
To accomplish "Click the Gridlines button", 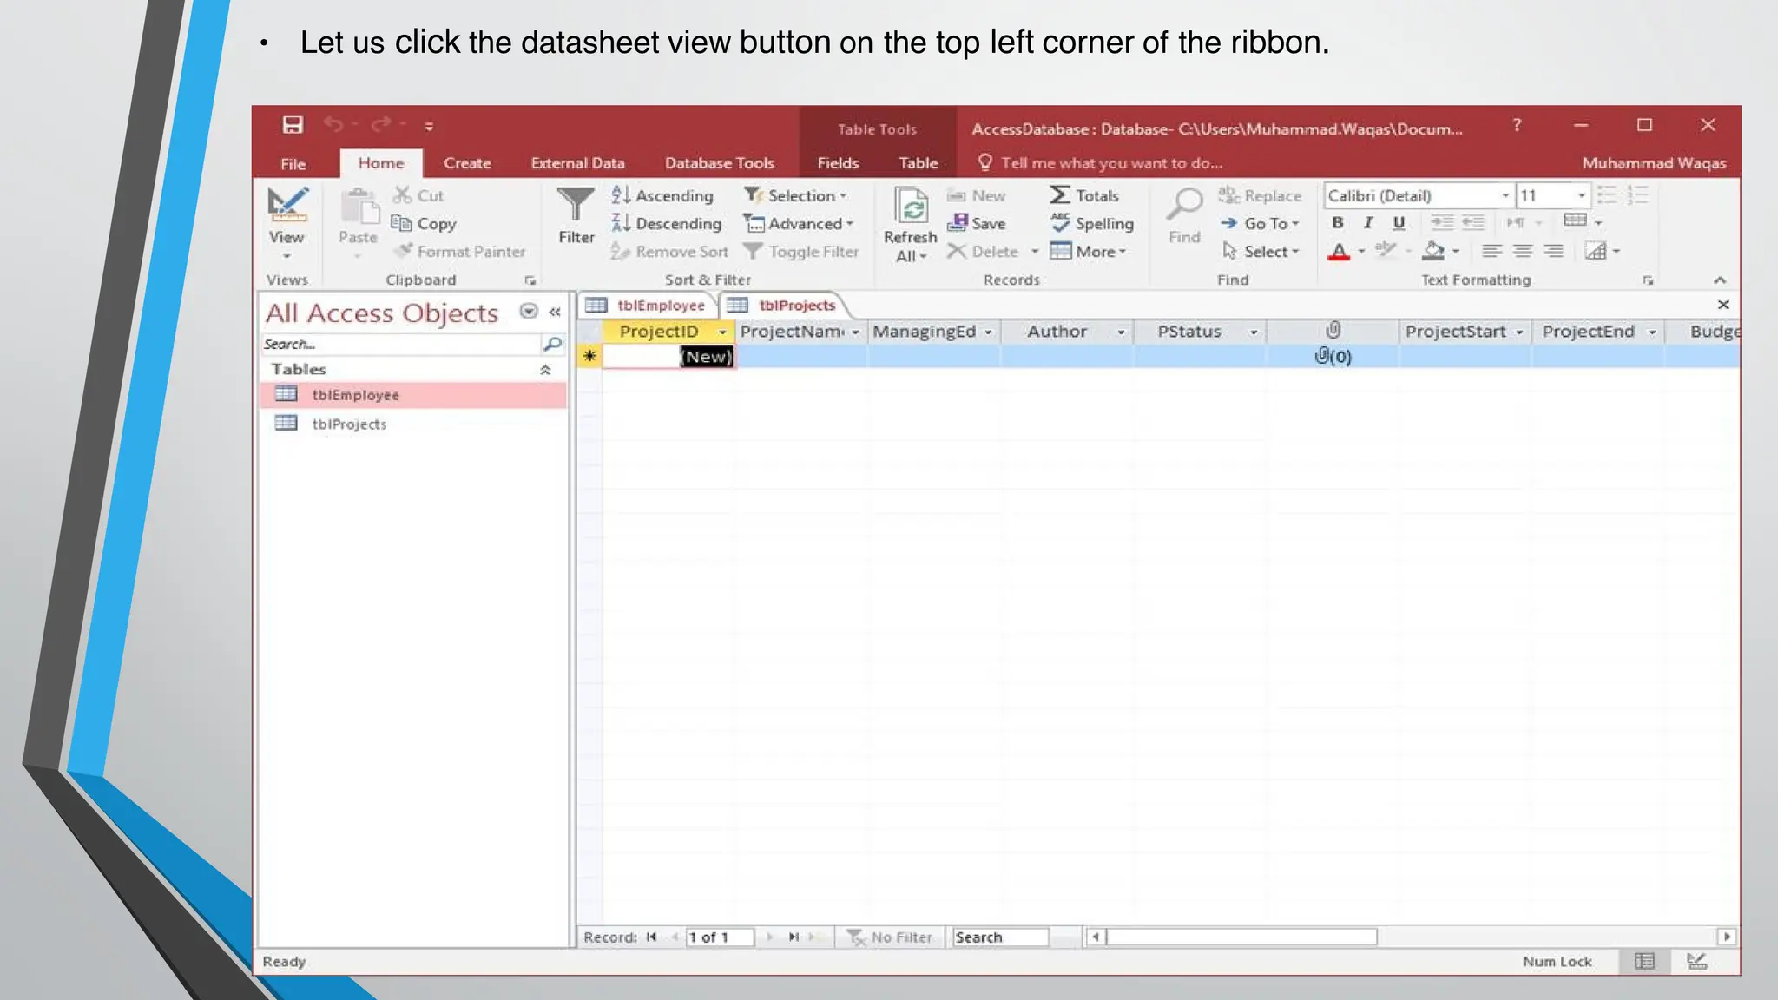I will tap(1575, 220).
